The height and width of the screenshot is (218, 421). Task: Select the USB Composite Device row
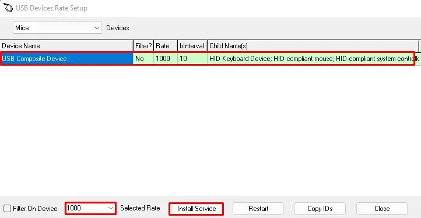[x=208, y=58]
